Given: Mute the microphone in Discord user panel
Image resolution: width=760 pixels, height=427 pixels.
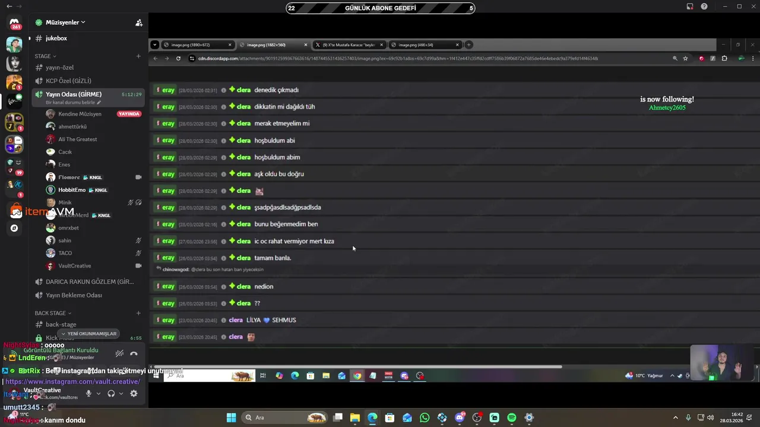Looking at the screenshot, I should [88, 393].
